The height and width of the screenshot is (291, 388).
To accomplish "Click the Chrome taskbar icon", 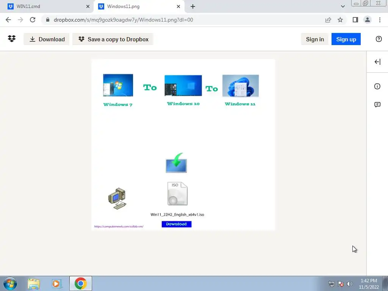I will (x=81, y=283).
